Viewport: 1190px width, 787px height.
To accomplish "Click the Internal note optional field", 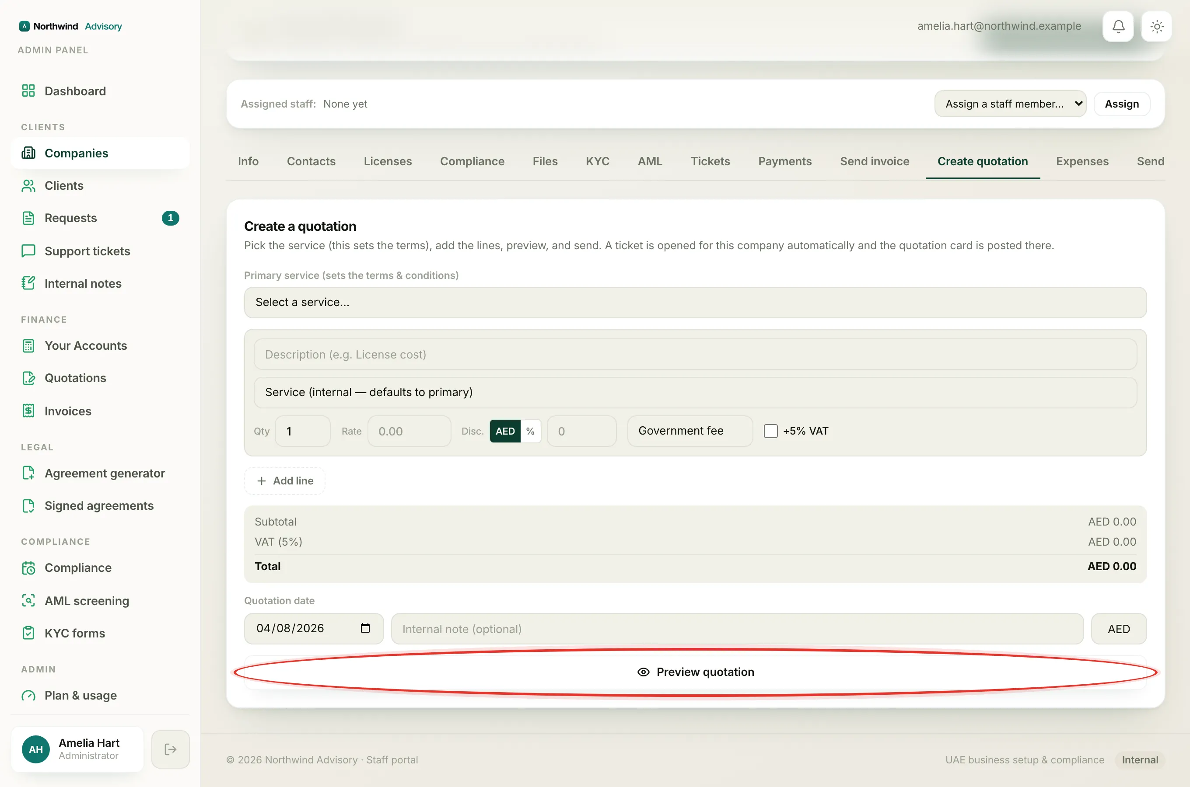I will click(737, 629).
